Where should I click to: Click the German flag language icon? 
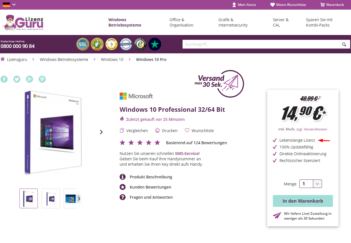6,5
